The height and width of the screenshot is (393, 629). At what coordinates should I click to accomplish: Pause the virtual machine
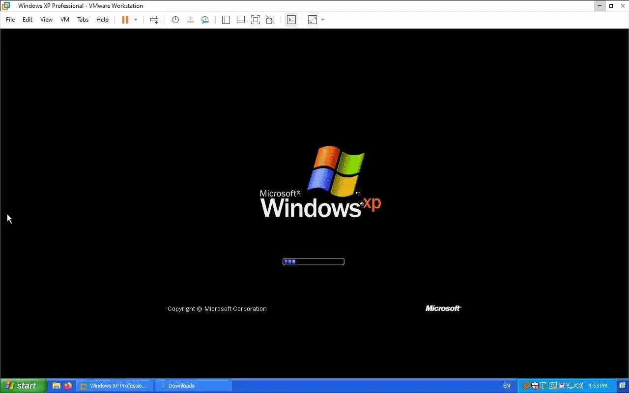[125, 20]
